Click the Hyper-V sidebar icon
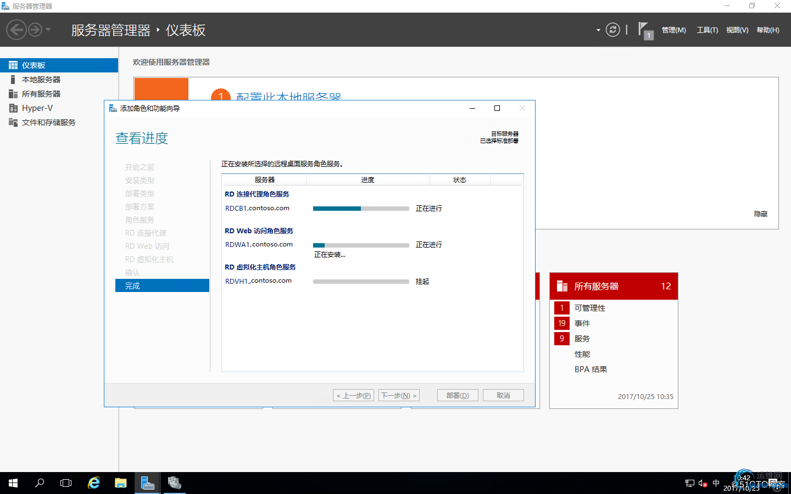The image size is (791, 494). 13,108
